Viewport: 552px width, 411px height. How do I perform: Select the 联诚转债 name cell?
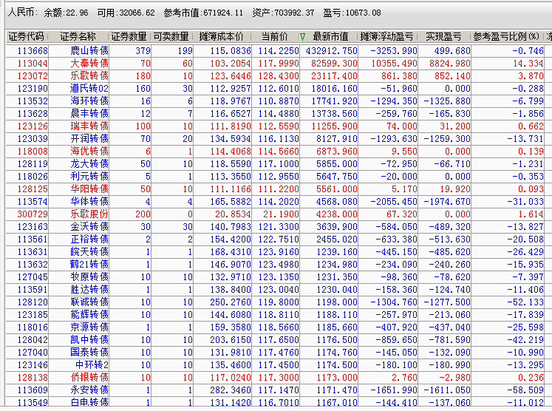89,302
